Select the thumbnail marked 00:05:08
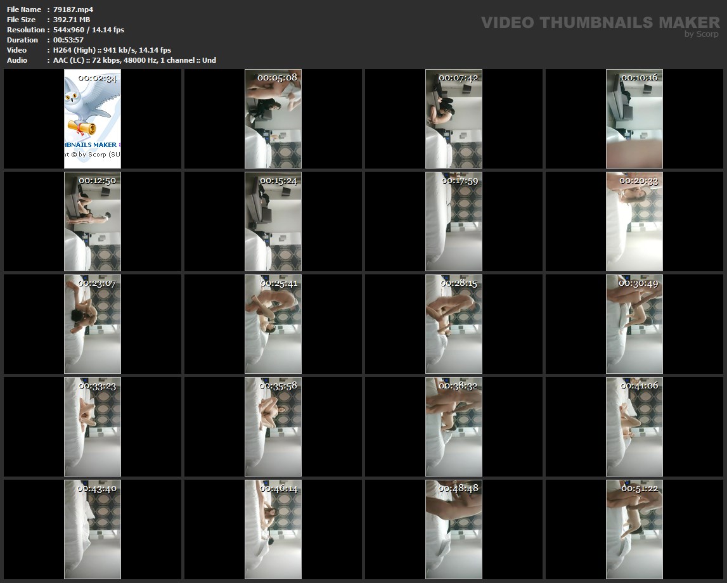Image resolution: width=727 pixels, height=583 pixels. [x=273, y=119]
